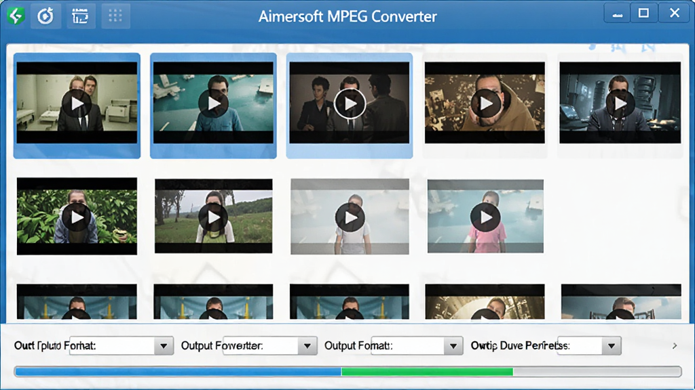Select the thumbnail of child in pink shirt
This screenshot has height=390, width=695.
(x=485, y=216)
